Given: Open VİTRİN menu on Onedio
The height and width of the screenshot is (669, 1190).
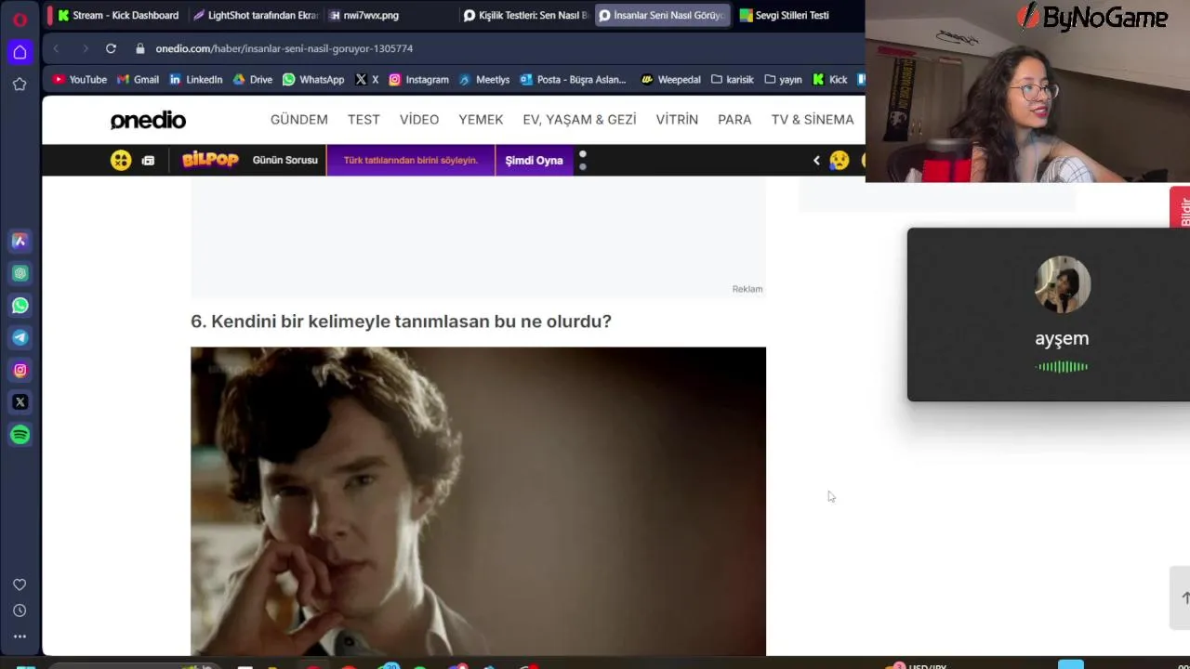Looking at the screenshot, I should tap(677, 120).
